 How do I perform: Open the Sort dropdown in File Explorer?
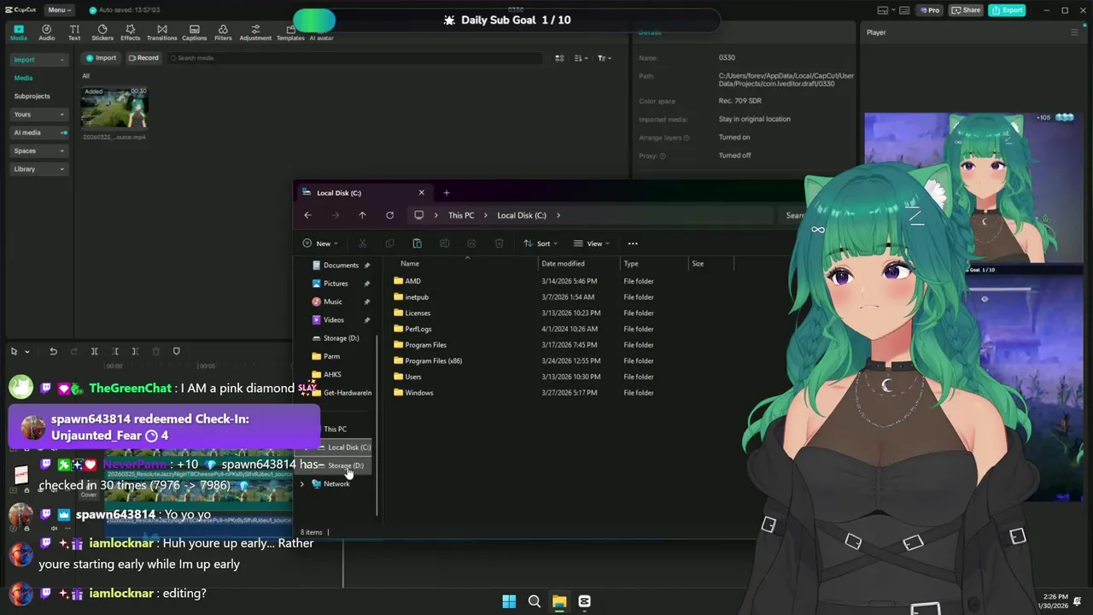pos(541,243)
